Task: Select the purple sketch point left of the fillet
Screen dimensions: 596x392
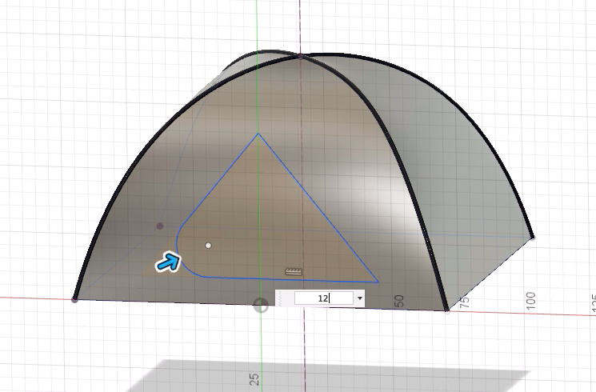Action: [160, 226]
